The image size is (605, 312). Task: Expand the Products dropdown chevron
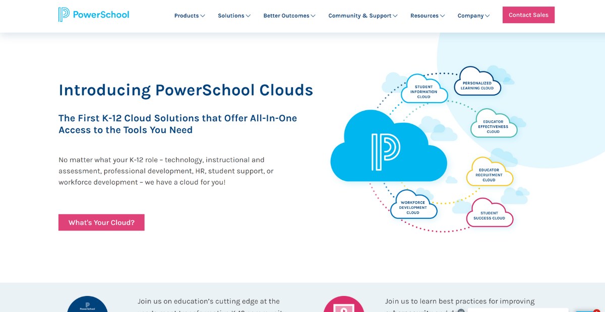pos(203,16)
